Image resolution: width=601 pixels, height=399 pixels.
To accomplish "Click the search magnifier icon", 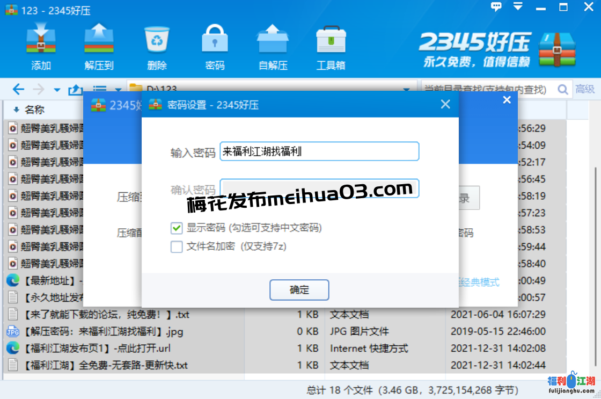I will point(563,89).
